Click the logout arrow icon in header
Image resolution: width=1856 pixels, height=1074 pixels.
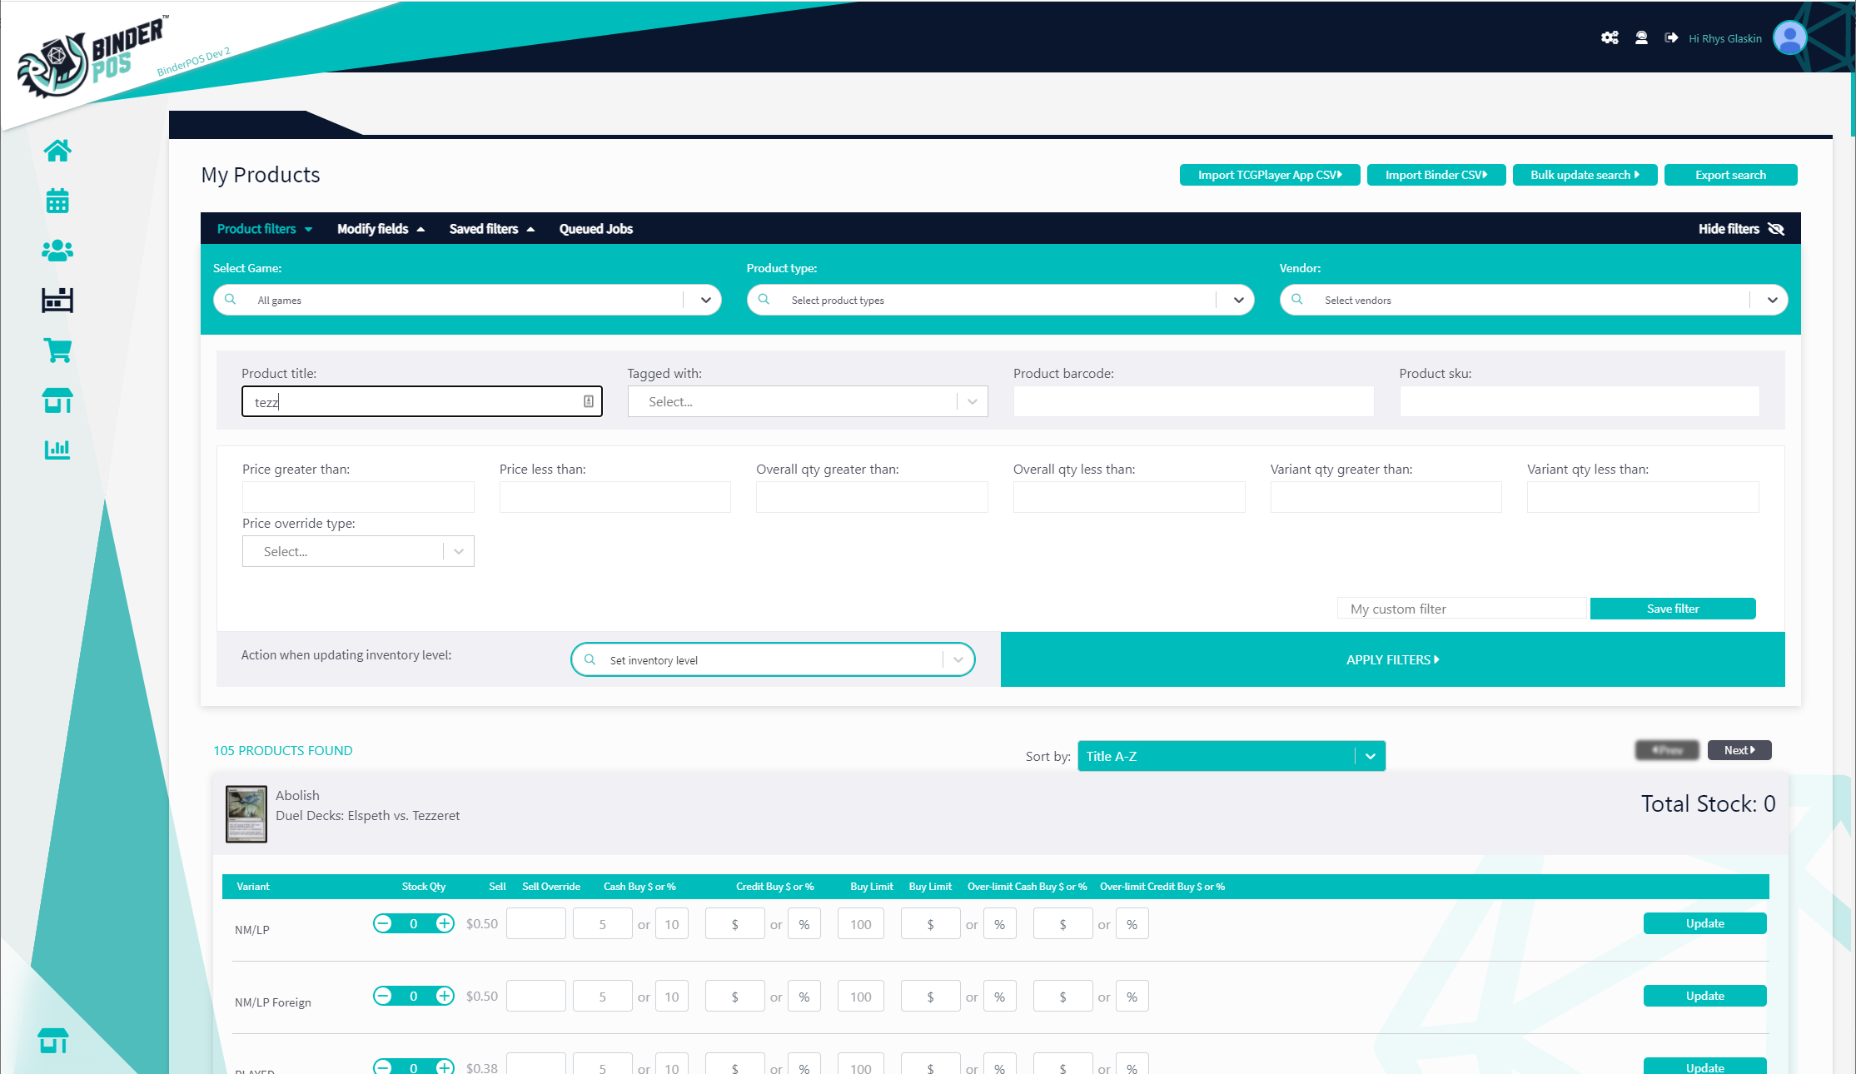click(1670, 38)
